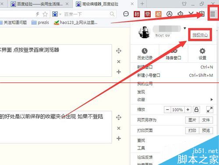Click the skin shirt icon in title bar

(x=184, y=4)
